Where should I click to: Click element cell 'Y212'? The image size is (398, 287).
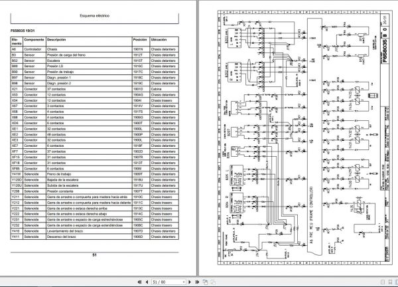point(17,203)
